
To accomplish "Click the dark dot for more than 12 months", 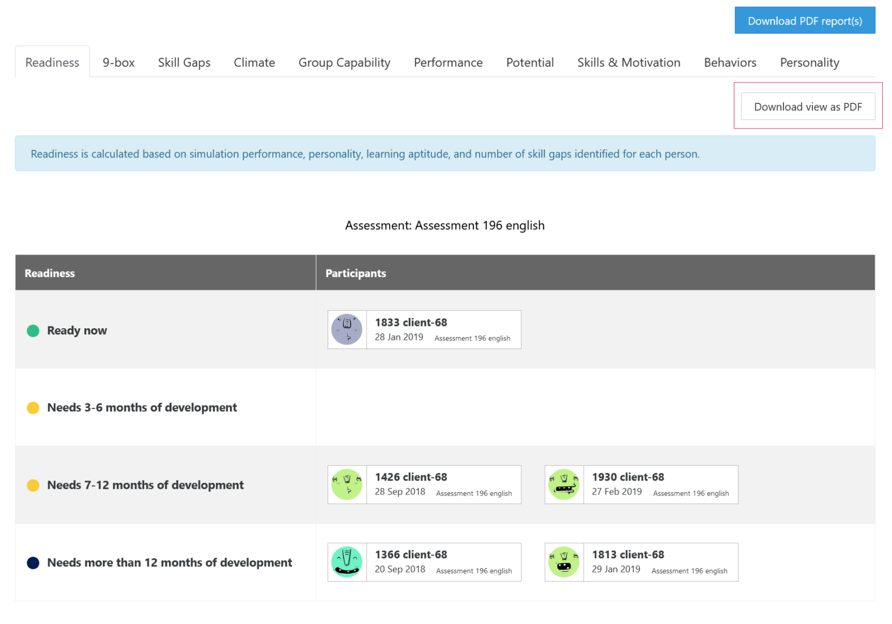I will click(33, 562).
